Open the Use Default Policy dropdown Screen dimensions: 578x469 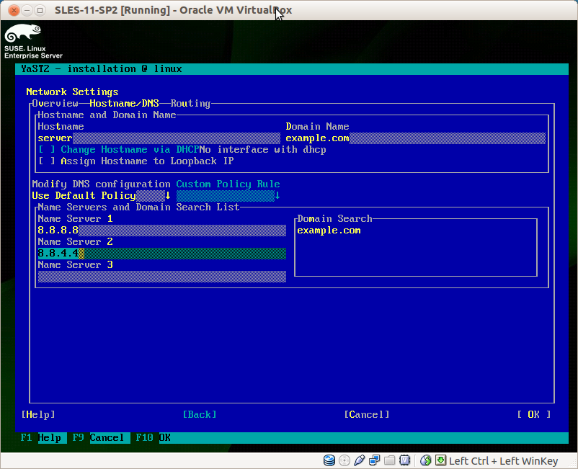click(102, 195)
